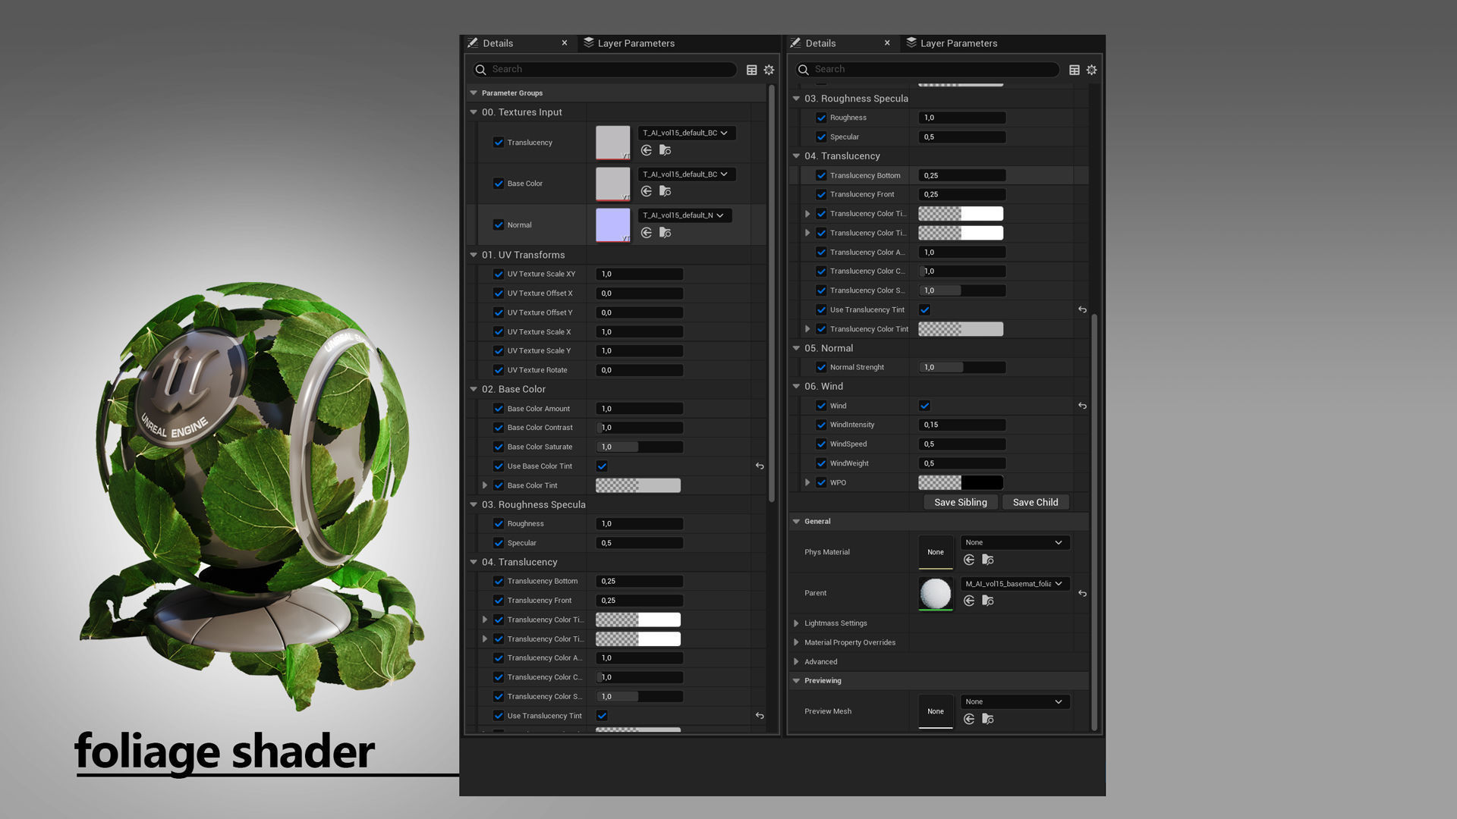This screenshot has height=819, width=1457.
Task: Disable the Use Base Color Tint value checkbox
Action: coord(602,466)
